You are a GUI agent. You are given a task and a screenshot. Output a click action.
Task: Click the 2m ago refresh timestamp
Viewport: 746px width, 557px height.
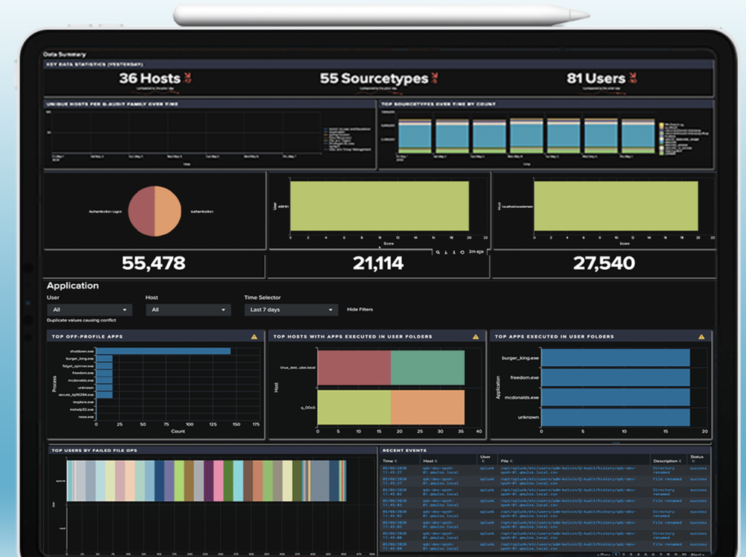pos(476,251)
